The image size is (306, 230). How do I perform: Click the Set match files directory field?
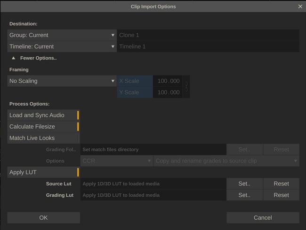pyautogui.click(x=153, y=149)
